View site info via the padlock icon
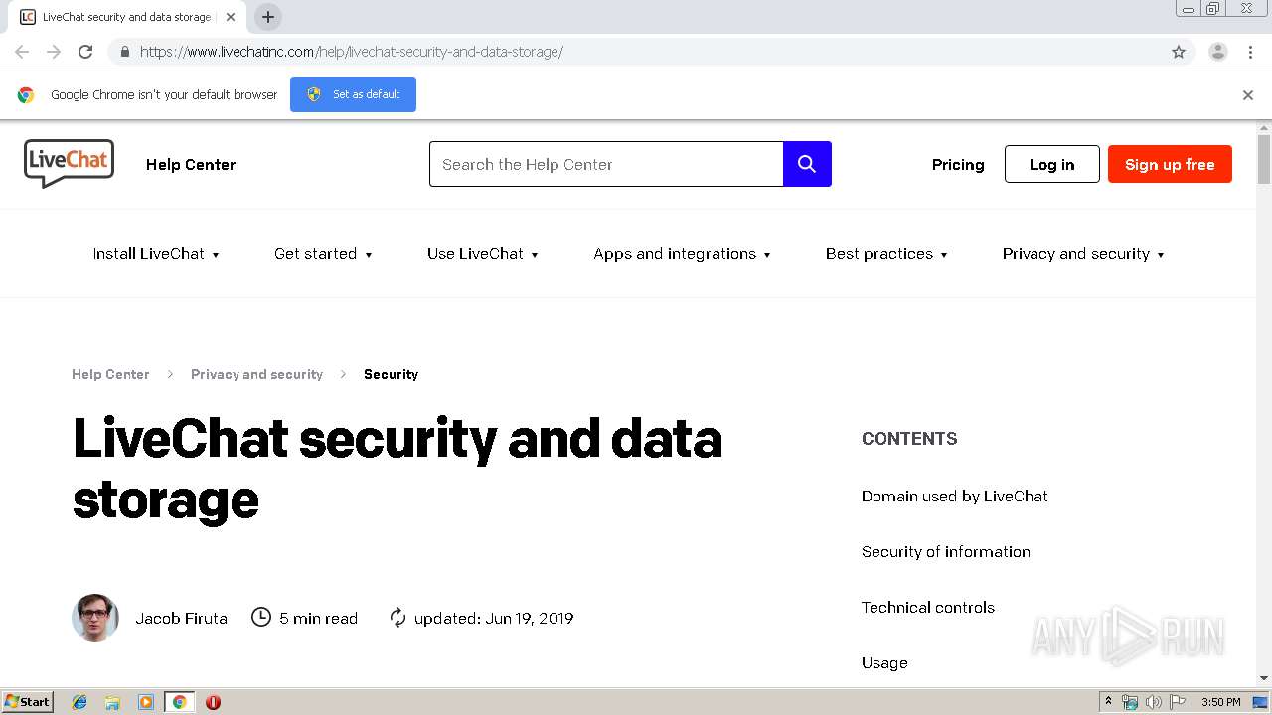Screen dimensions: 1272x715 point(124,52)
